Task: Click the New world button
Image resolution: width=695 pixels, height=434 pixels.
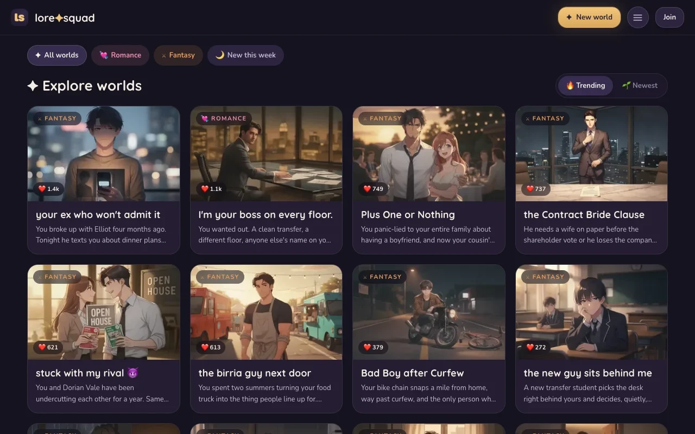Action: (589, 17)
